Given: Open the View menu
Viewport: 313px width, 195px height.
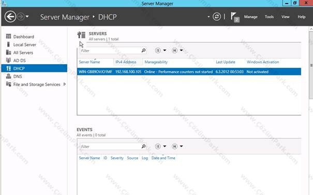Looking at the screenshot, I should tap(285, 17).
